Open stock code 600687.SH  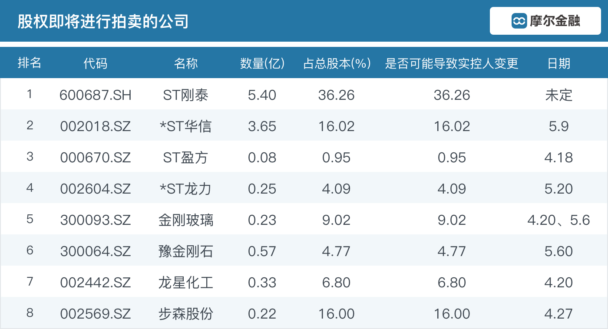tap(96, 95)
